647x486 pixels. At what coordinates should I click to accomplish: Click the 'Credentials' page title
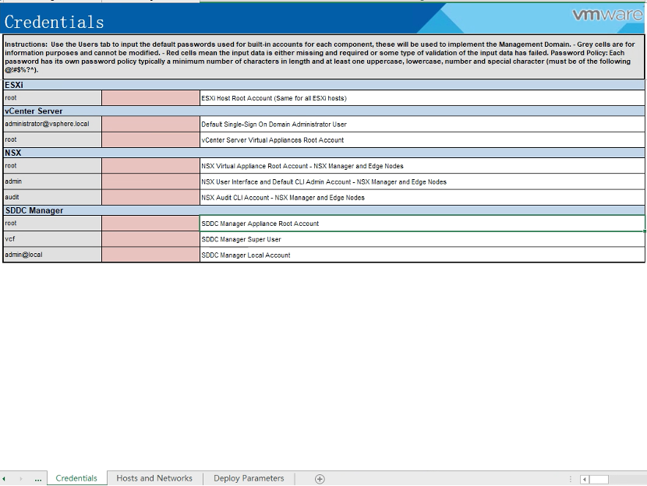(54, 23)
